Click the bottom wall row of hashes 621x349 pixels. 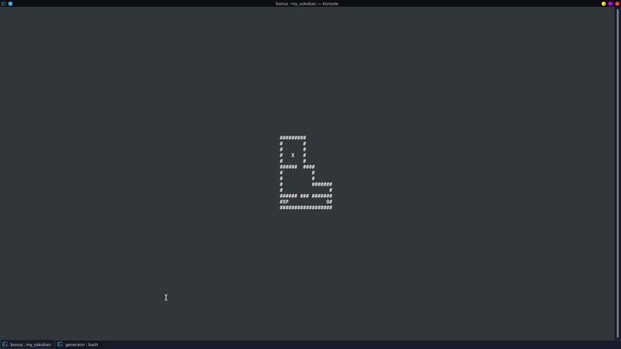(306, 208)
